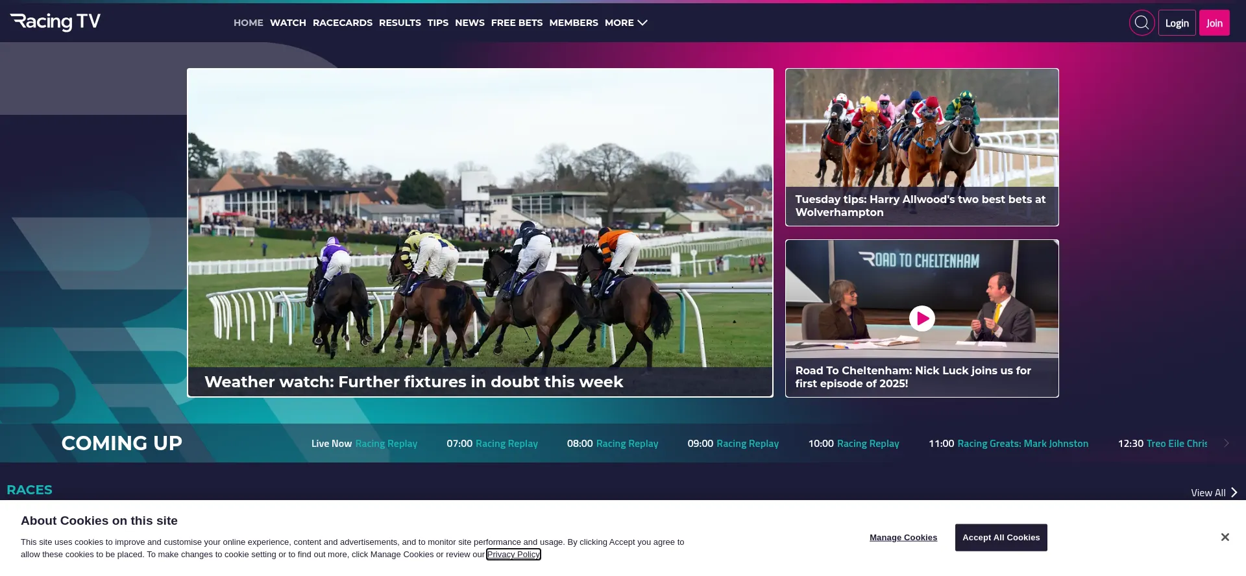
Task: Select the 09:00 Racing Replay listing
Action: click(733, 444)
